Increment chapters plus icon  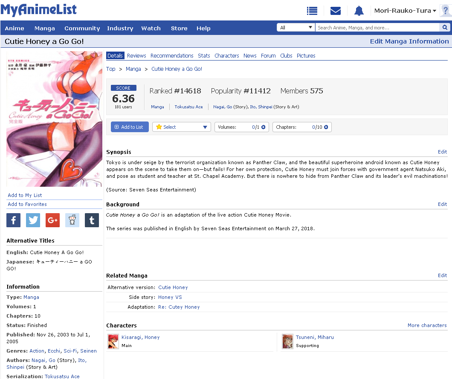pyautogui.click(x=326, y=127)
